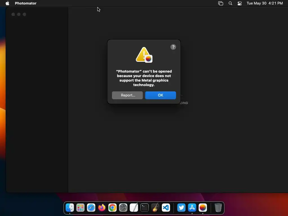Click OK in the Photomator error dialog
The height and width of the screenshot is (216, 288).
pyautogui.click(x=160, y=95)
